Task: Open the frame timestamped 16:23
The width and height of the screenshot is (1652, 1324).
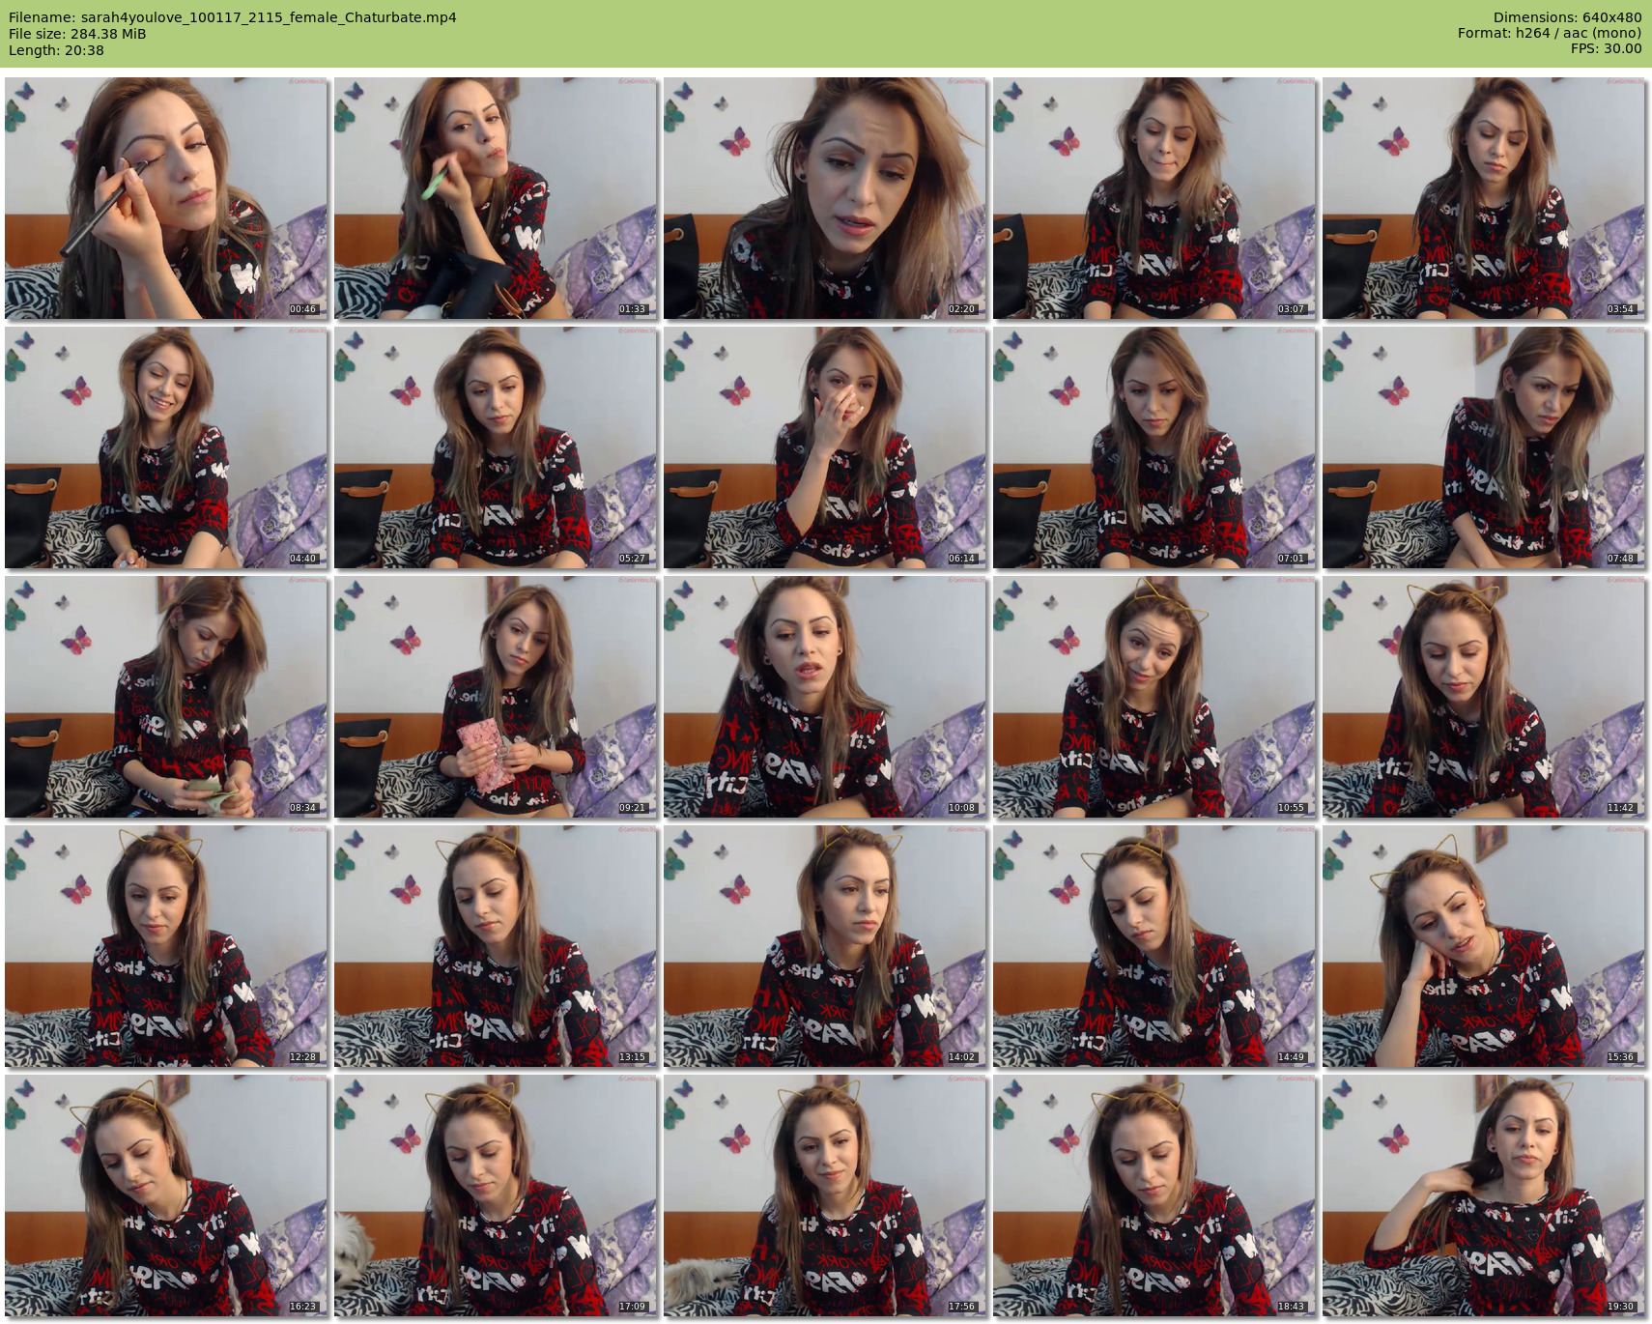Action: tap(166, 1195)
